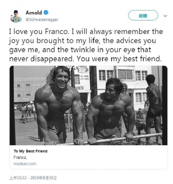Click the 上午10:32 timestamp
The image size is (173, 184).
[18, 178]
